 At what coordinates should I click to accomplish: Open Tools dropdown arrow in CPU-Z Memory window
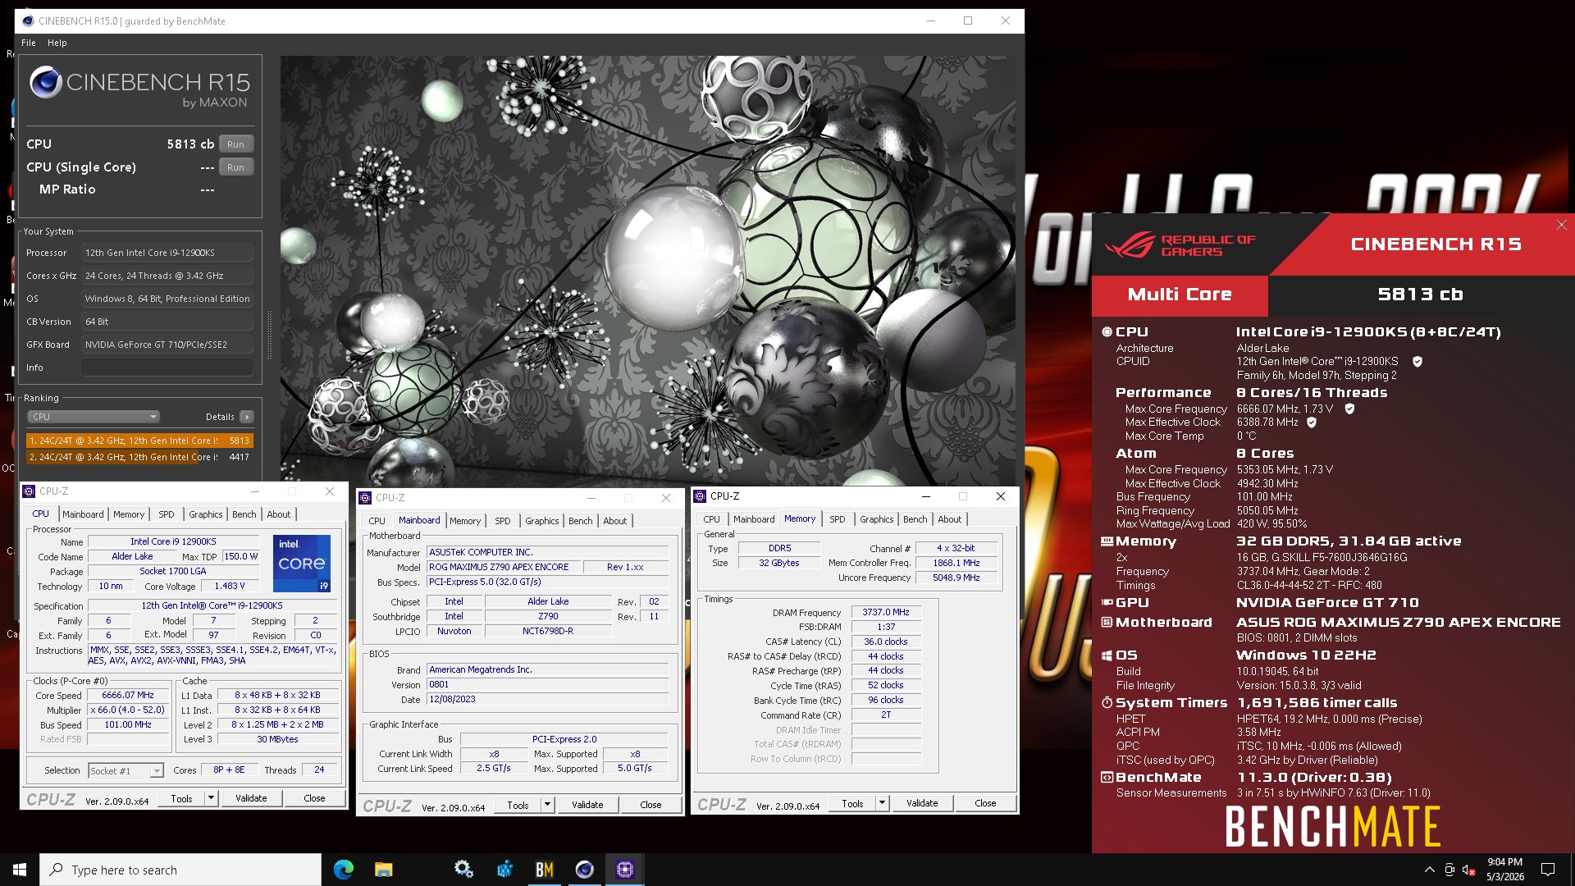(x=882, y=803)
